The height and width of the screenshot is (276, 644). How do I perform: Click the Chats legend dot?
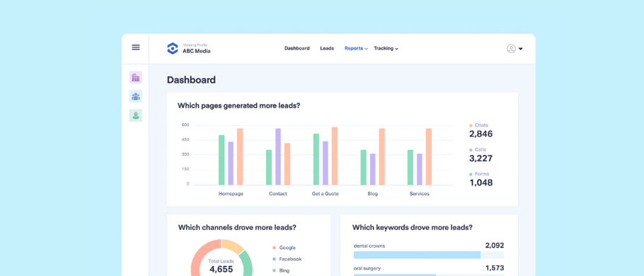tap(471, 125)
